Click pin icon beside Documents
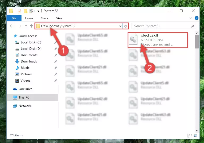The height and width of the screenshot is (143, 204). pos(55,55)
